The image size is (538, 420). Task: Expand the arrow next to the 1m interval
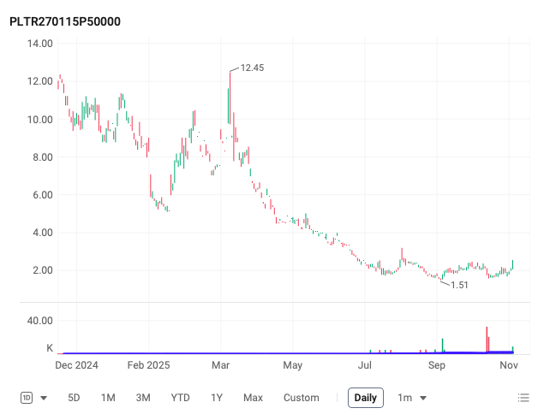(x=422, y=398)
